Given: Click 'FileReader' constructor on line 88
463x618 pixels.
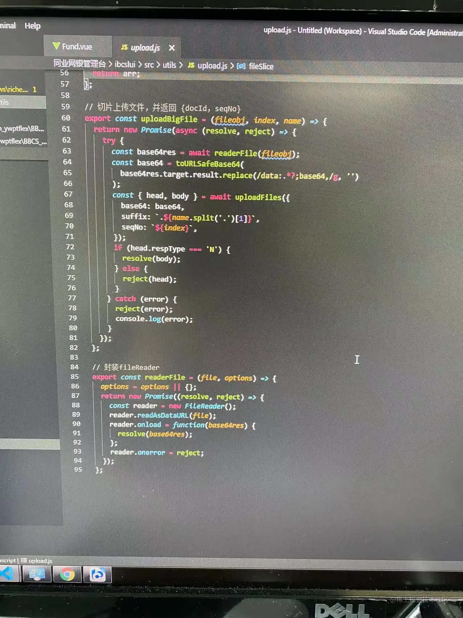Looking at the screenshot, I should click(205, 406).
